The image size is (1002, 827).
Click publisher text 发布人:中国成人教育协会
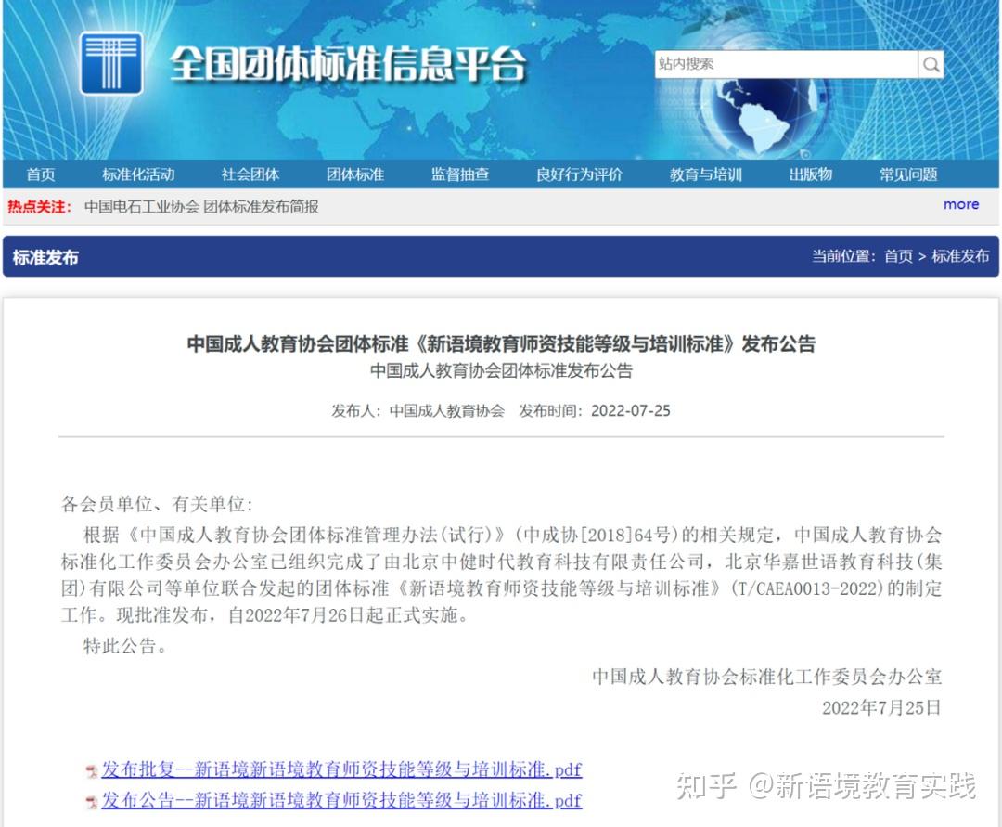[x=417, y=411]
